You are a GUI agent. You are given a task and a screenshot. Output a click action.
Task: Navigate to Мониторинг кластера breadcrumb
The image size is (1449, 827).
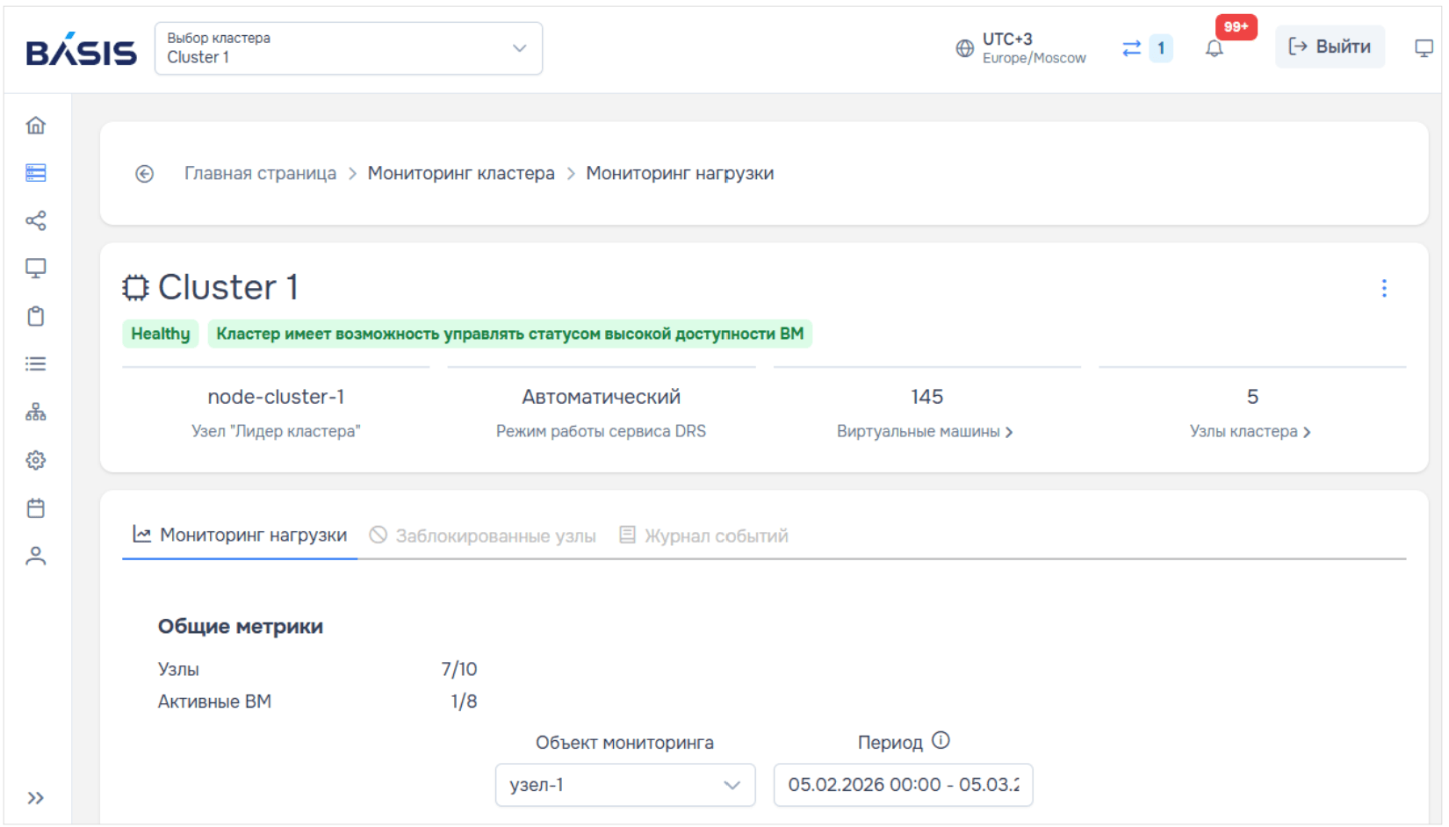[461, 174]
